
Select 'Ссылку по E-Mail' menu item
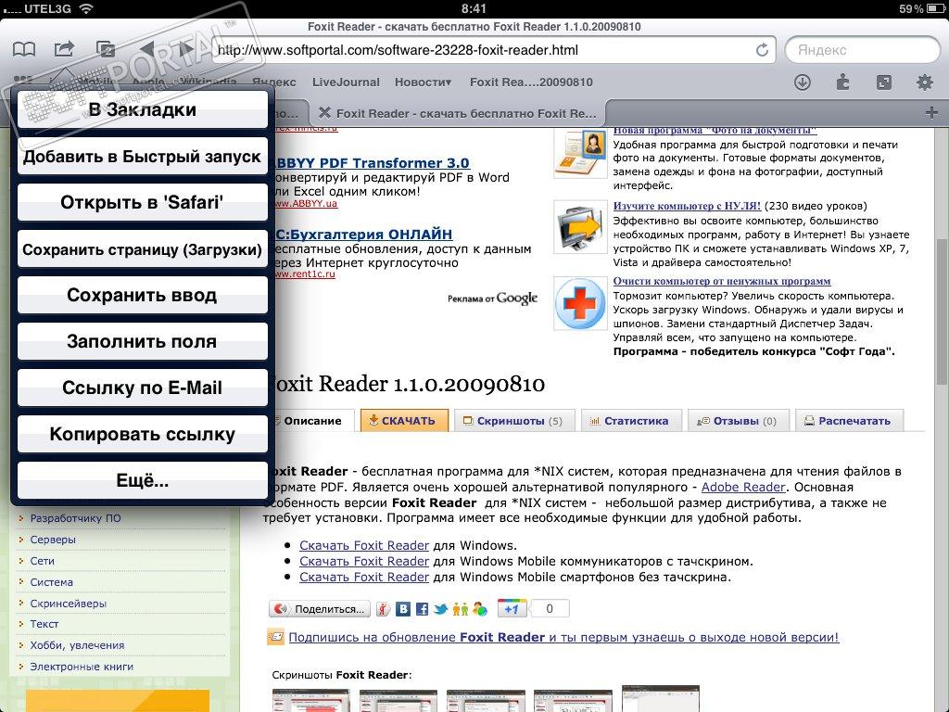(x=142, y=388)
